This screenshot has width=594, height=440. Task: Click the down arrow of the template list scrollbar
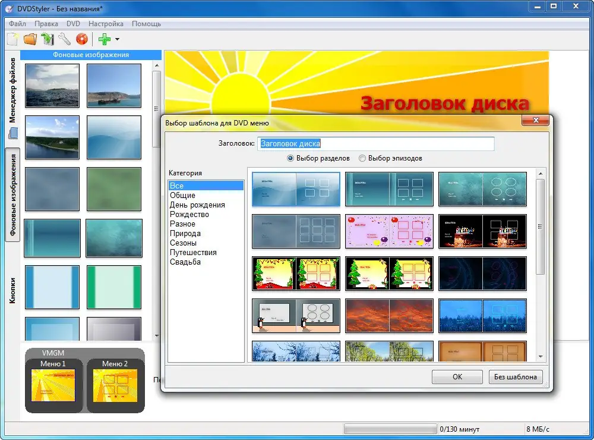[x=541, y=357]
